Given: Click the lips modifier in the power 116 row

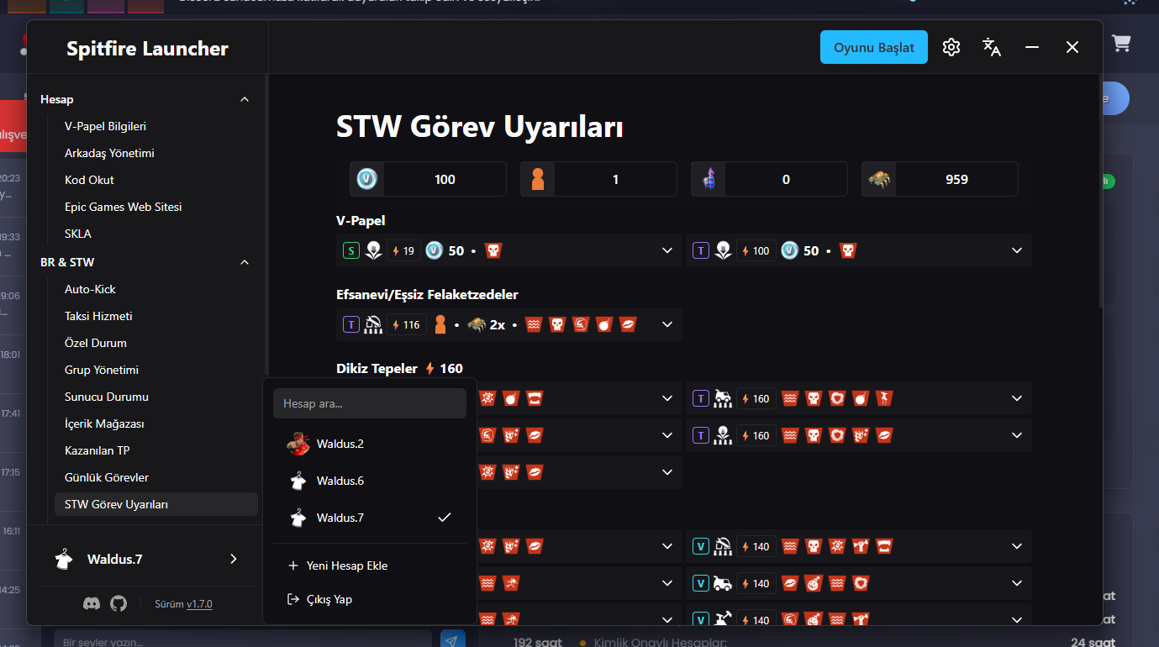Looking at the screenshot, I should click(628, 324).
